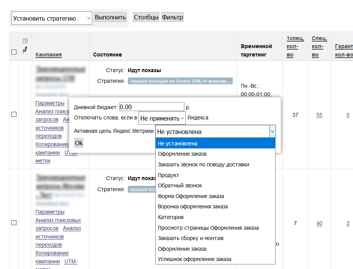Click the value 55 link in Спец column
The width and height of the screenshot is (353, 269).
click(x=319, y=115)
